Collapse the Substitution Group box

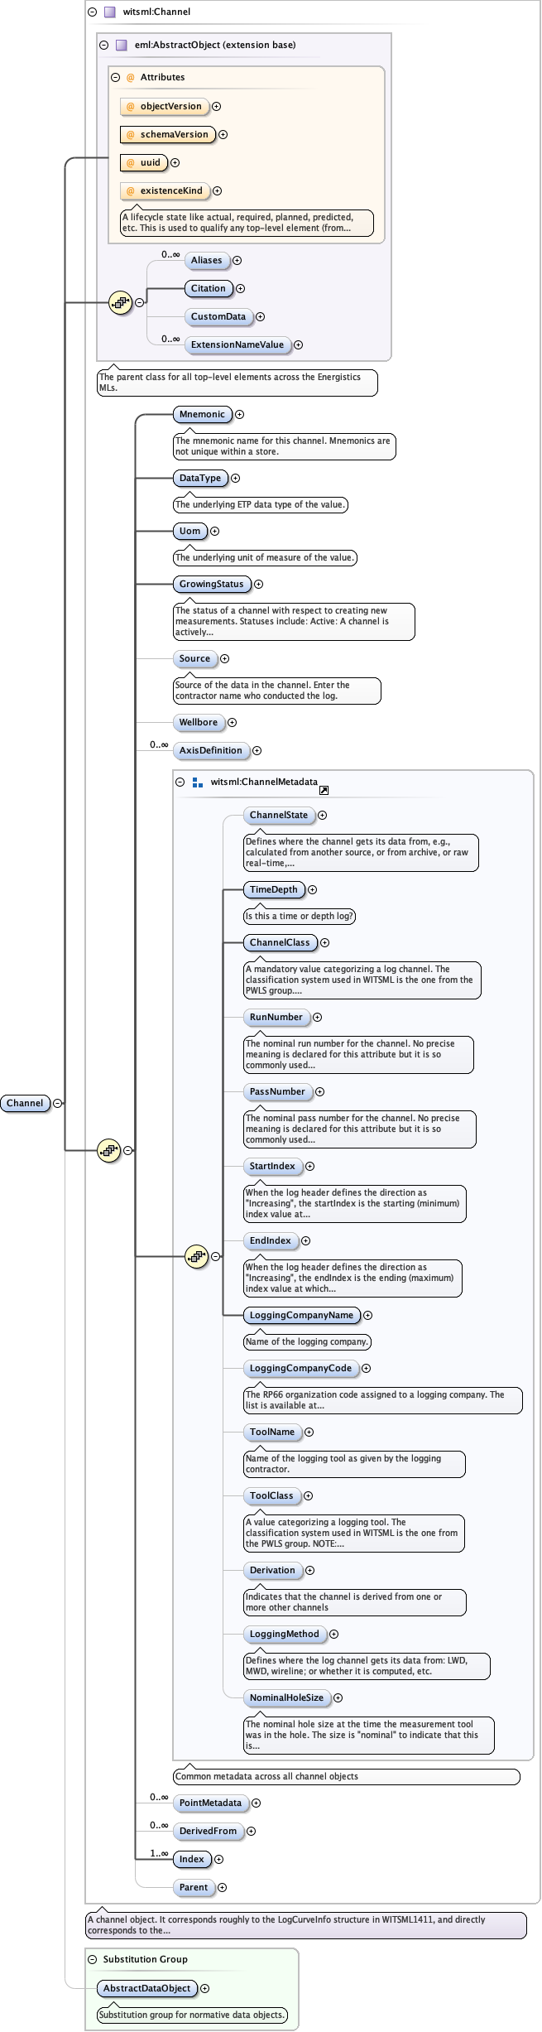pos(92,1959)
